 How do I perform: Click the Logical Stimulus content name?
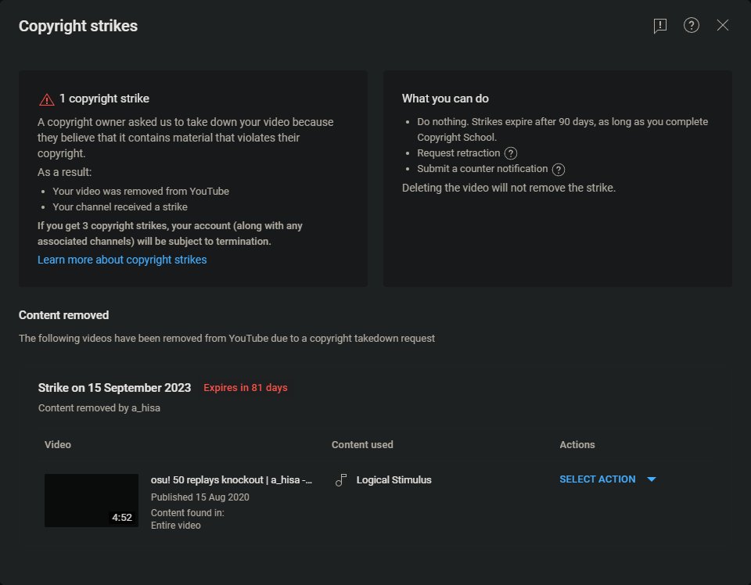tap(393, 479)
